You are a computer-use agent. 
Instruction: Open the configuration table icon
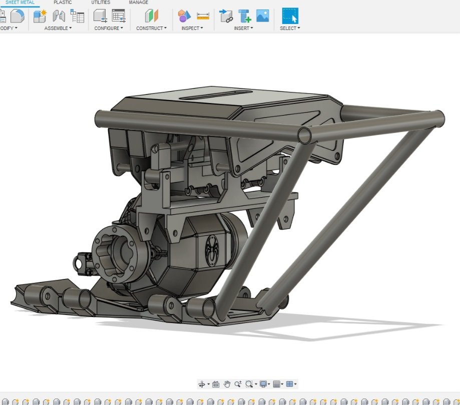119,16
